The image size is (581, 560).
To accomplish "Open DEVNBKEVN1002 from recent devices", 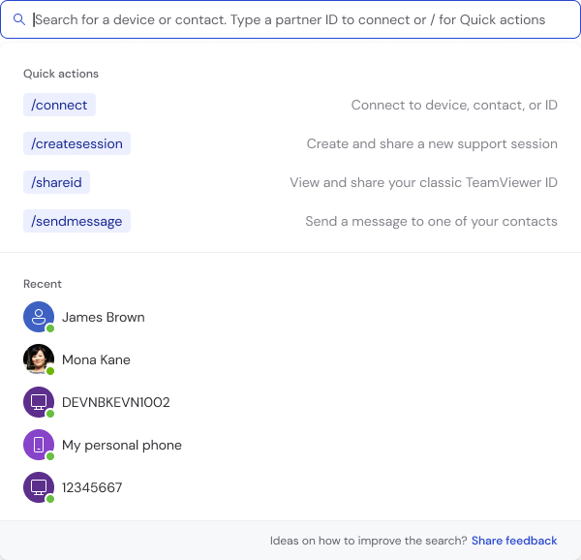I will 116,402.
